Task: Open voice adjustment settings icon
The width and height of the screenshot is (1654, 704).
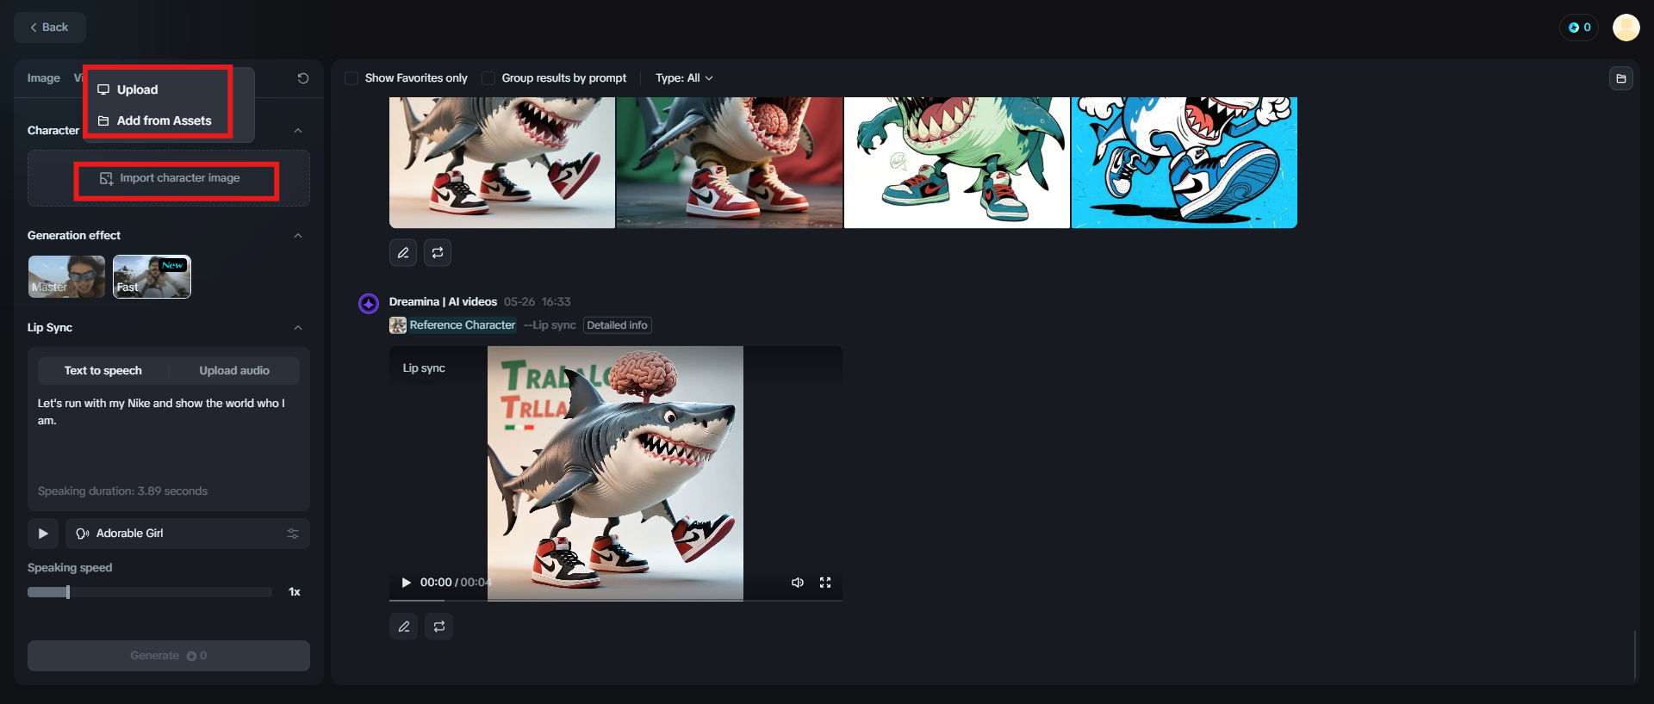Action: click(x=293, y=534)
